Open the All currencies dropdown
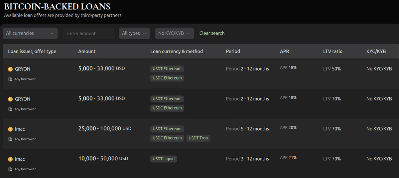399x178 pixels. click(30, 33)
